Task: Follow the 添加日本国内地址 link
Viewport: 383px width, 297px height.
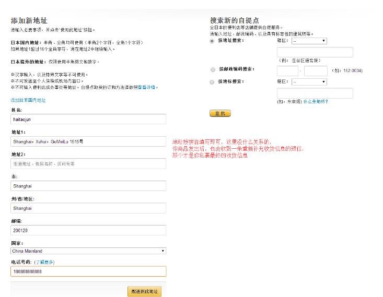Action: pos(28,100)
